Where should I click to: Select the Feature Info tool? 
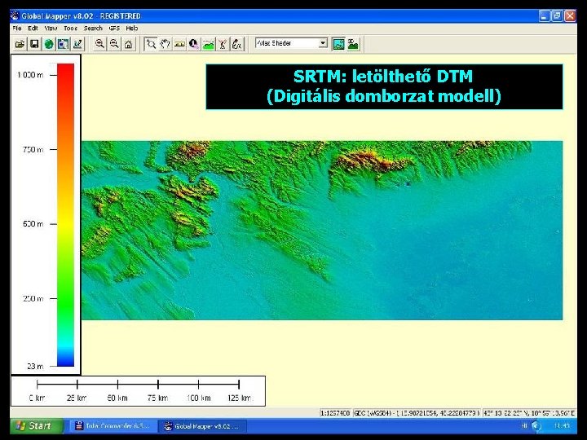194,44
